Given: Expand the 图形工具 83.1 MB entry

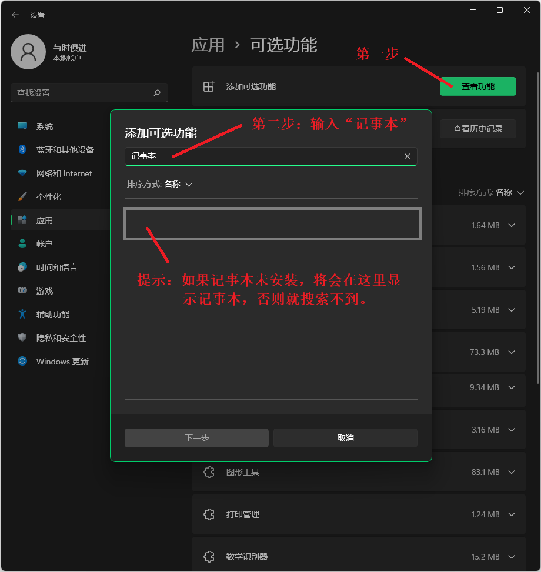Looking at the screenshot, I should pos(511,472).
